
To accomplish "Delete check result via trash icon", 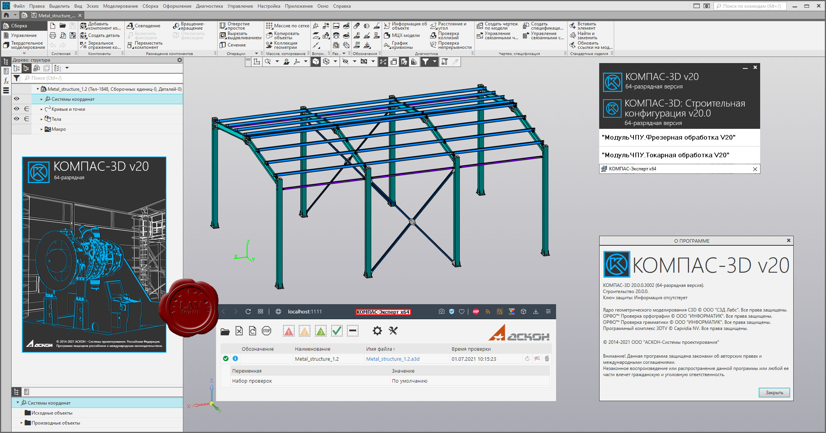I will (547, 359).
